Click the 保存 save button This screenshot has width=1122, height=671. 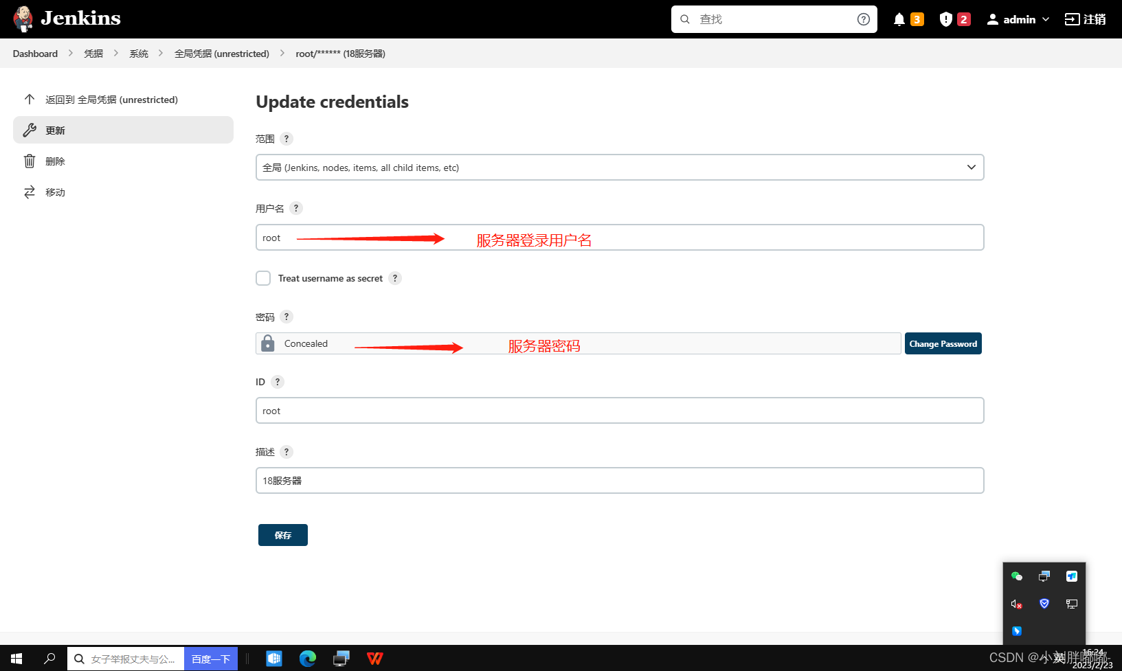[282, 535]
